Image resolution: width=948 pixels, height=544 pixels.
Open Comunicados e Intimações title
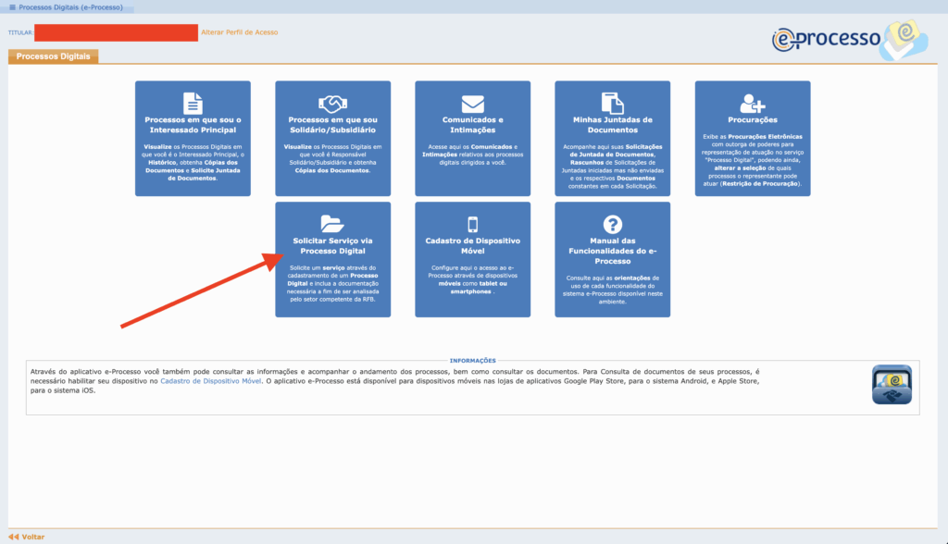coord(473,125)
